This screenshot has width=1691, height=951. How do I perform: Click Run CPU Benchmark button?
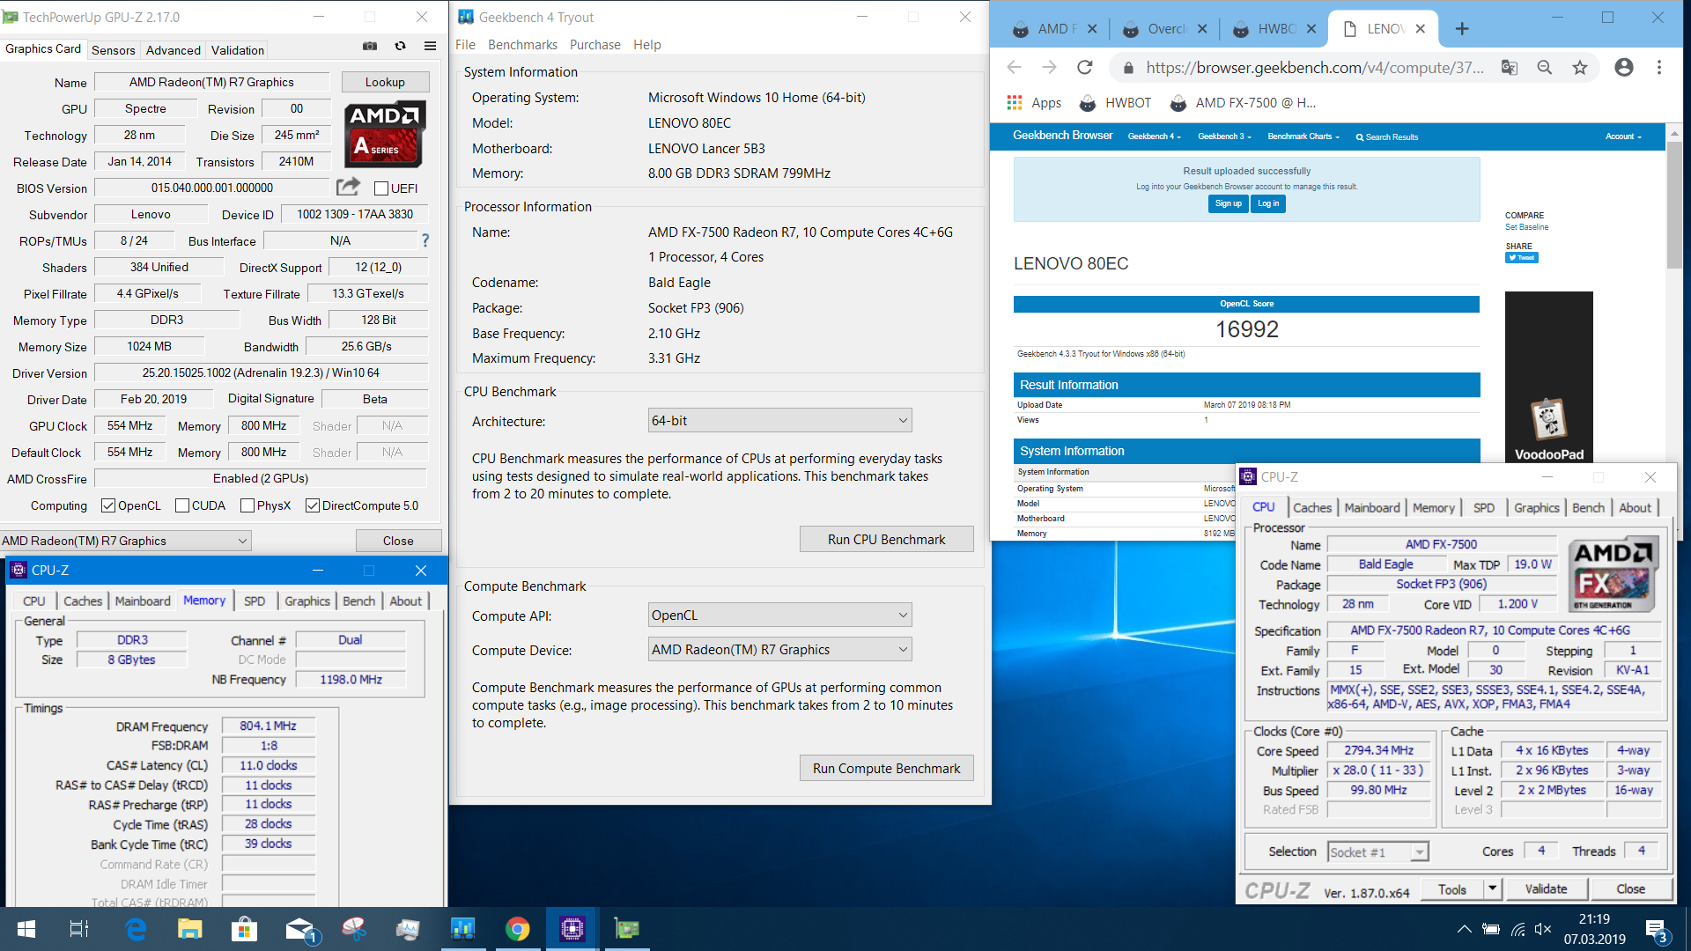click(886, 539)
